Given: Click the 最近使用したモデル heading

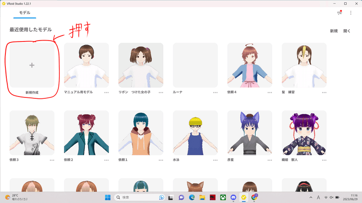Looking at the screenshot, I should (x=31, y=30).
